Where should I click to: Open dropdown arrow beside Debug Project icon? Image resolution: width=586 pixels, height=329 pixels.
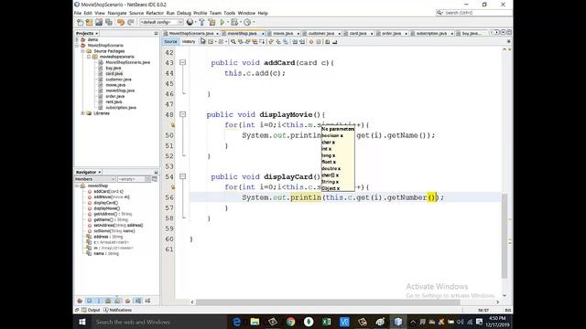click(x=240, y=22)
